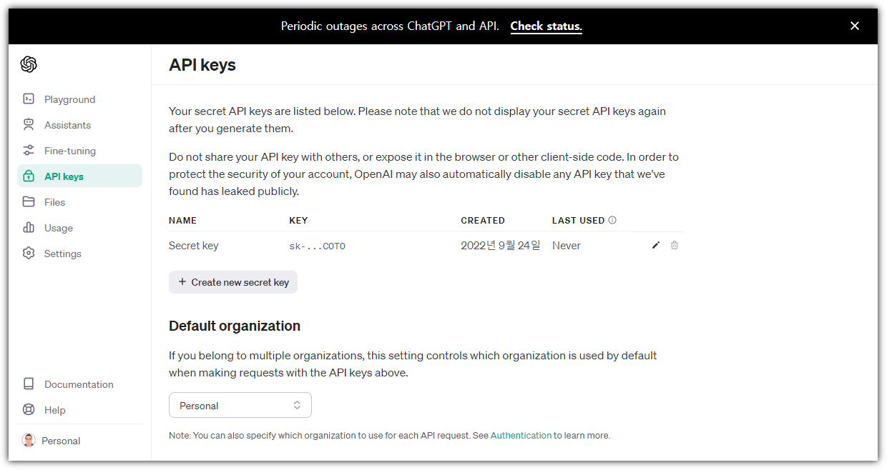This screenshot has height=470, width=887.
Task: Click the Default organization heading
Action: point(235,326)
